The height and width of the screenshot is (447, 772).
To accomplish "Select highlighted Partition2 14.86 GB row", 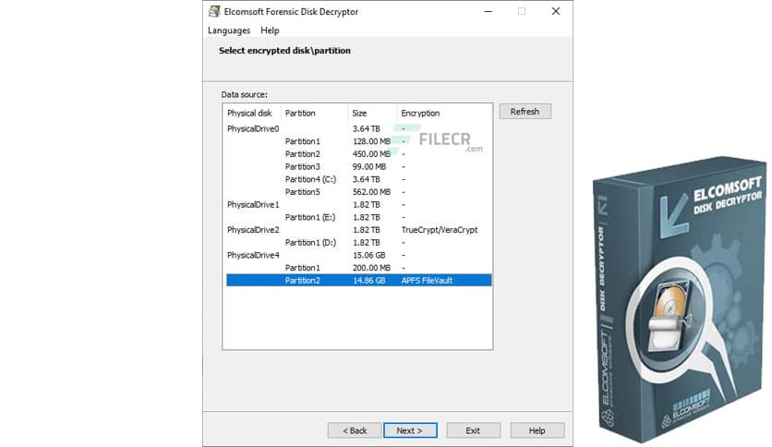I will pos(359,280).
